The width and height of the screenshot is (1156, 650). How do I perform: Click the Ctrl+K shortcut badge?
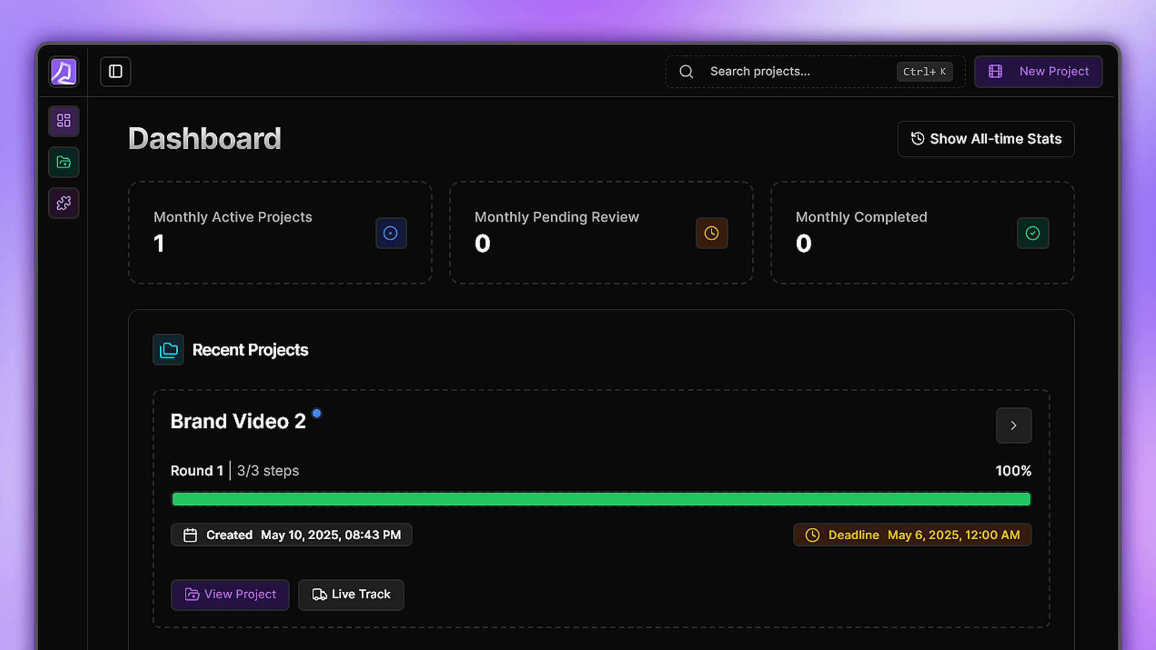tap(924, 72)
